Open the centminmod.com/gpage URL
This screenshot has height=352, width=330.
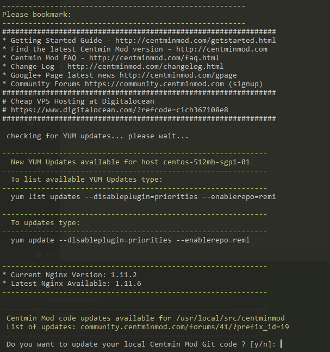[x=178, y=75]
